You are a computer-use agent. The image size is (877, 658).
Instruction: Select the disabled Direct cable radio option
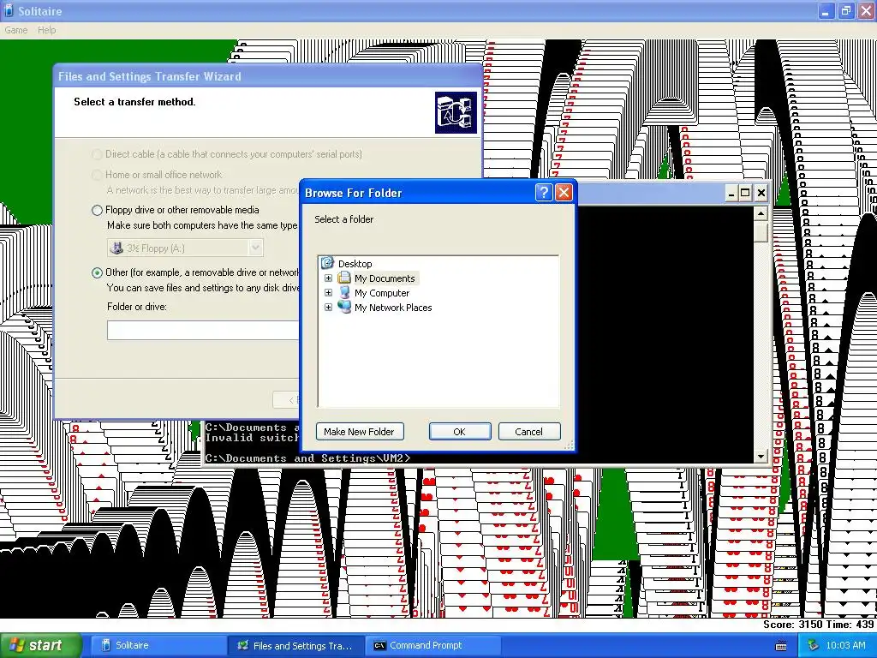tap(97, 154)
